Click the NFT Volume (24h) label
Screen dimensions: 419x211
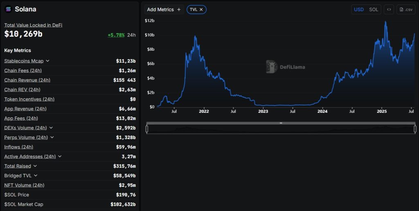point(24,185)
